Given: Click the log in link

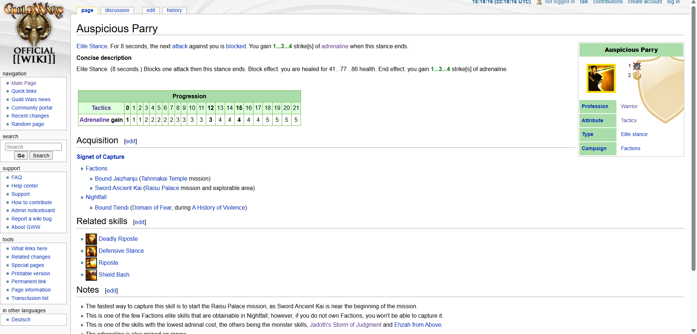Looking at the screenshot, I should coord(673,2).
